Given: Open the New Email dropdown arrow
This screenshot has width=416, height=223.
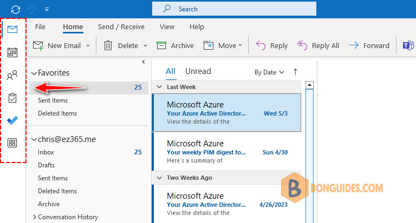Looking at the screenshot, I should pyautogui.click(x=88, y=45).
